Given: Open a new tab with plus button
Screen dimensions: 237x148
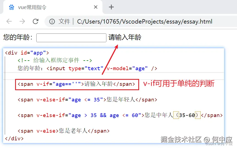Looking at the screenshot, I should point(111,7).
